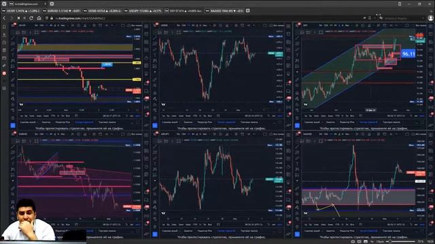The height and width of the screenshot is (244, 435).
Task: Open the user profile avatar
Action: [x=430, y=18]
